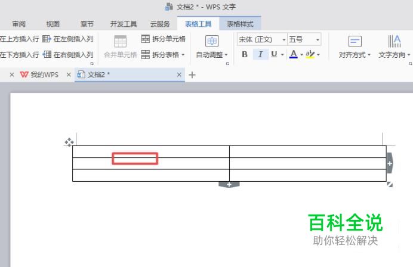Image resolution: width=413 pixels, height=267 pixels.
Task: Click the 文字方向 text direction icon
Action: [x=394, y=41]
